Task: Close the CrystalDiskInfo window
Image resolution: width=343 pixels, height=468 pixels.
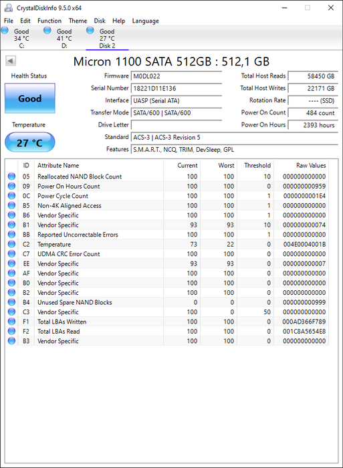Action: click(331, 8)
